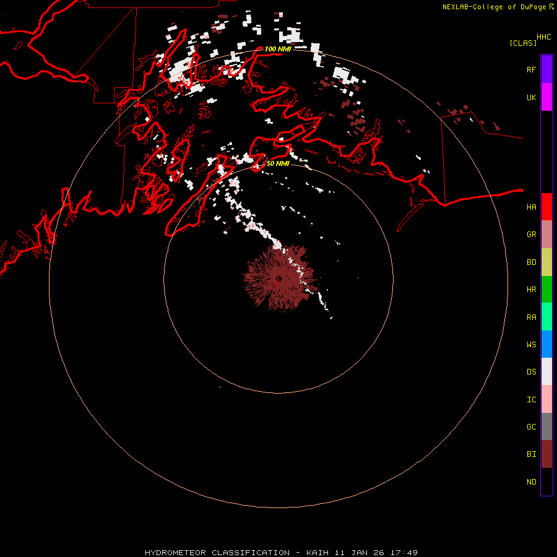
Task: Click the 'HYDROMETEOR CLASSIFICATION' caption text
Action: point(217,553)
